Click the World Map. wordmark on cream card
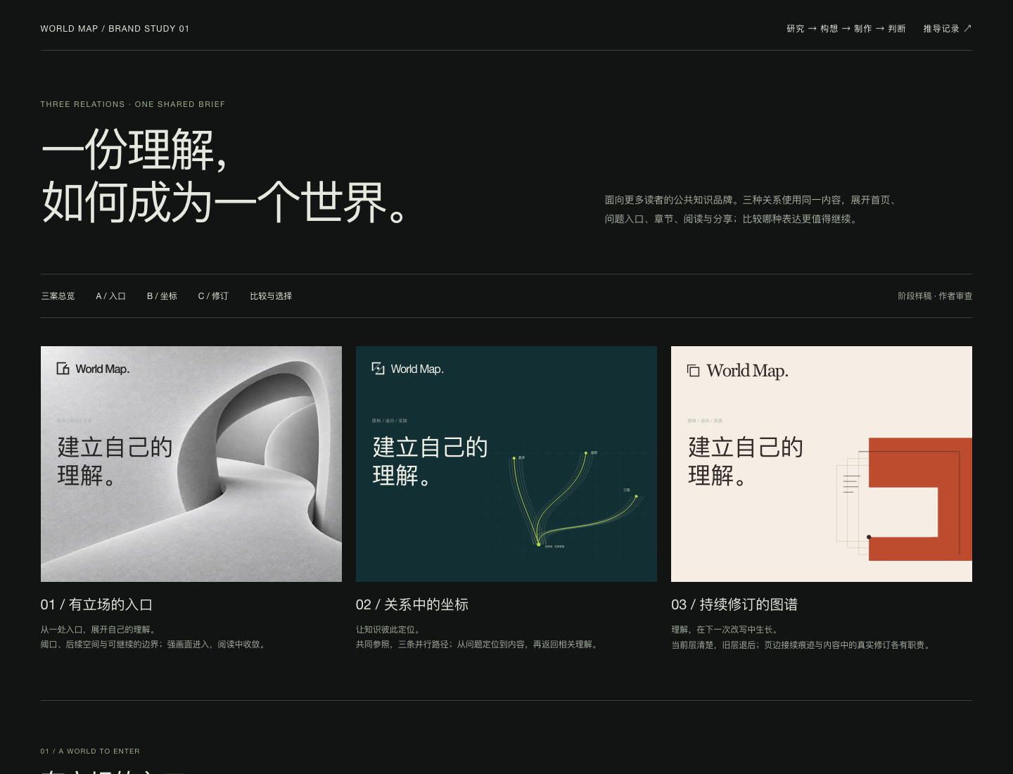This screenshot has height=774, width=1013. 747,371
